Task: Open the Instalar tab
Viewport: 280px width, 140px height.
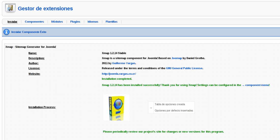Action: point(12,22)
